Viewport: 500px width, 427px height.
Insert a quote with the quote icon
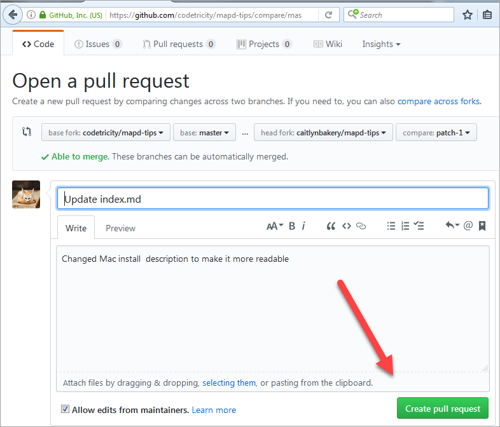coord(331,226)
